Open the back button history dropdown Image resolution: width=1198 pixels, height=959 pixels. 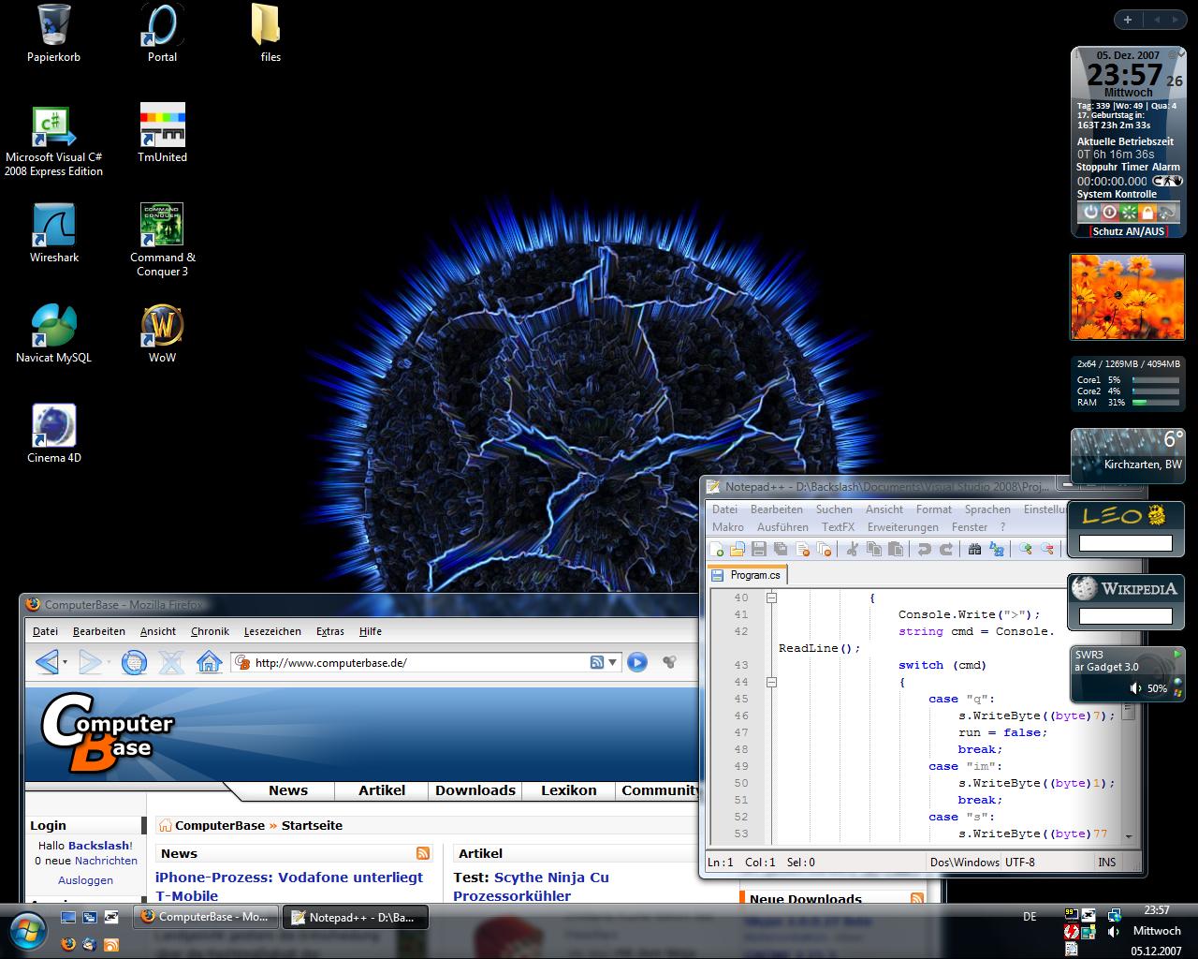coord(66,663)
